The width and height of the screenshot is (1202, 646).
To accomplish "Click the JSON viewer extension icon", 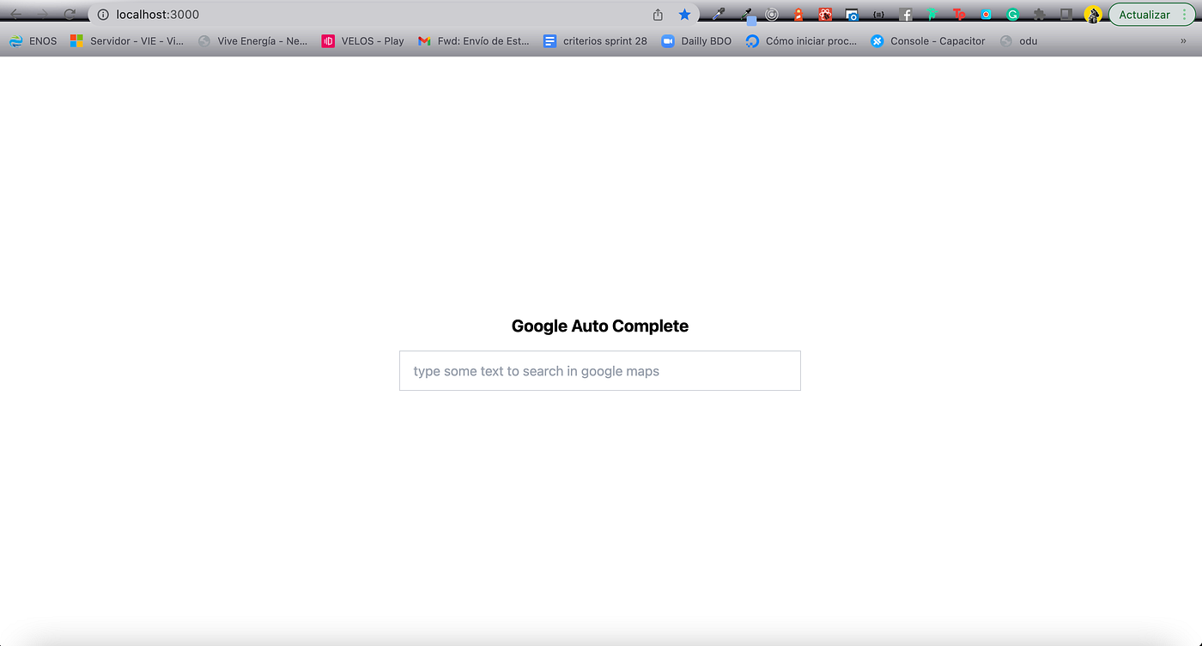I will pos(878,15).
